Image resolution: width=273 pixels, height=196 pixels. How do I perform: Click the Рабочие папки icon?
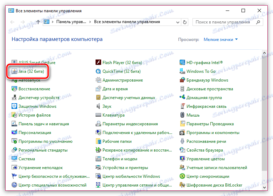tap(98, 141)
